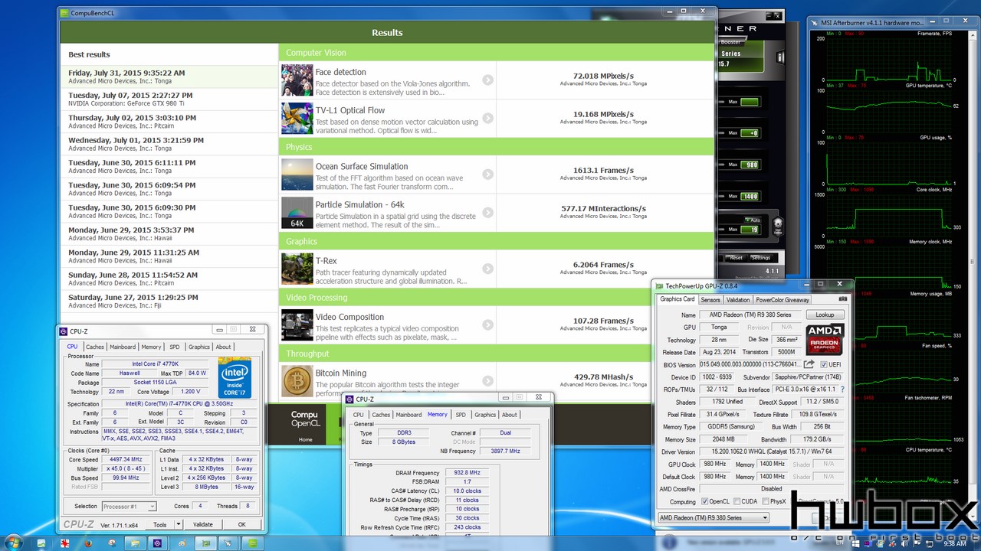Click the AMD Radeon Graphics logo
The height and width of the screenshot is (551, 981).
pos(825,340)
